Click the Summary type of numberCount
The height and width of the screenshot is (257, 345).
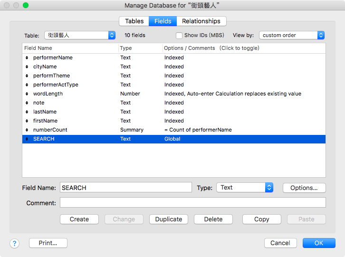[132, 130]
